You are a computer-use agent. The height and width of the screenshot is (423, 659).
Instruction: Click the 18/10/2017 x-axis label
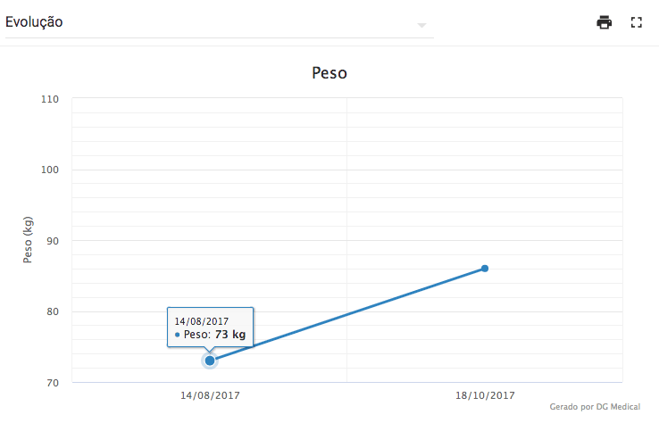[485, 394]
